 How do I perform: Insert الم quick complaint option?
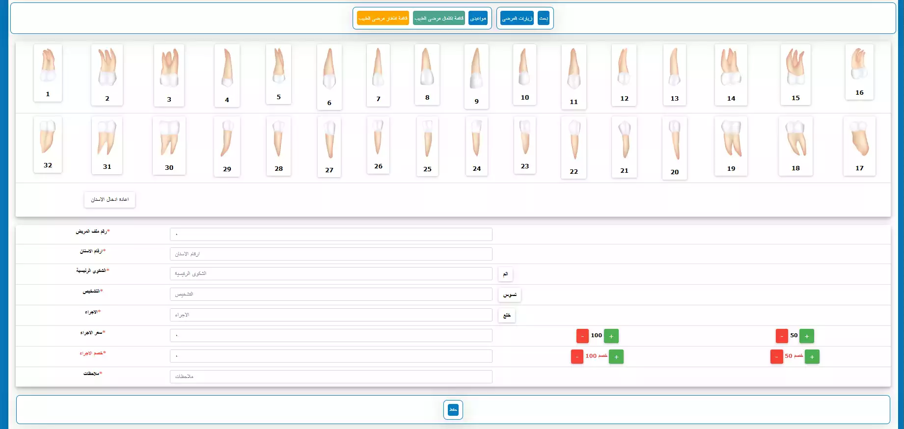(505, 274)
